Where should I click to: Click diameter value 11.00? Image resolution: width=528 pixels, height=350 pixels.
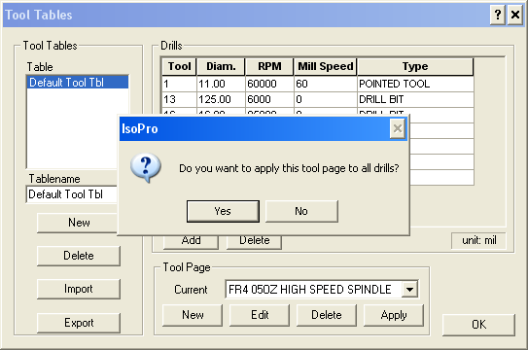click(221, 84)
